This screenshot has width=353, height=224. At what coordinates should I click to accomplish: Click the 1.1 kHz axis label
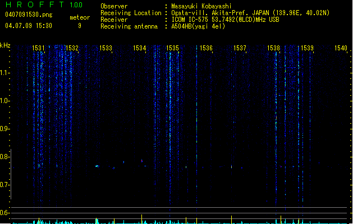[4, 73]
